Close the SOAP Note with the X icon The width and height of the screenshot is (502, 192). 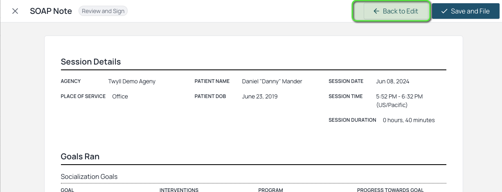[15, 11]
